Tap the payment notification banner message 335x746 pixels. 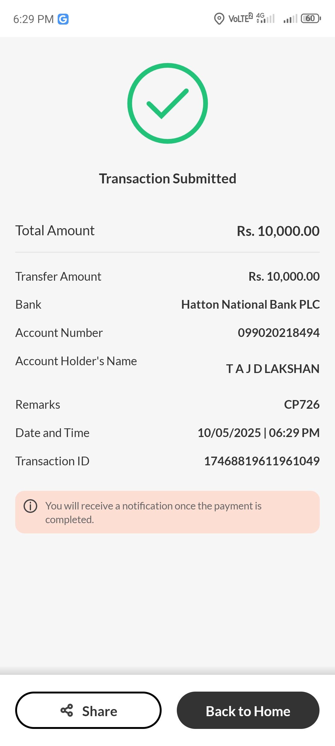point(153,513)
